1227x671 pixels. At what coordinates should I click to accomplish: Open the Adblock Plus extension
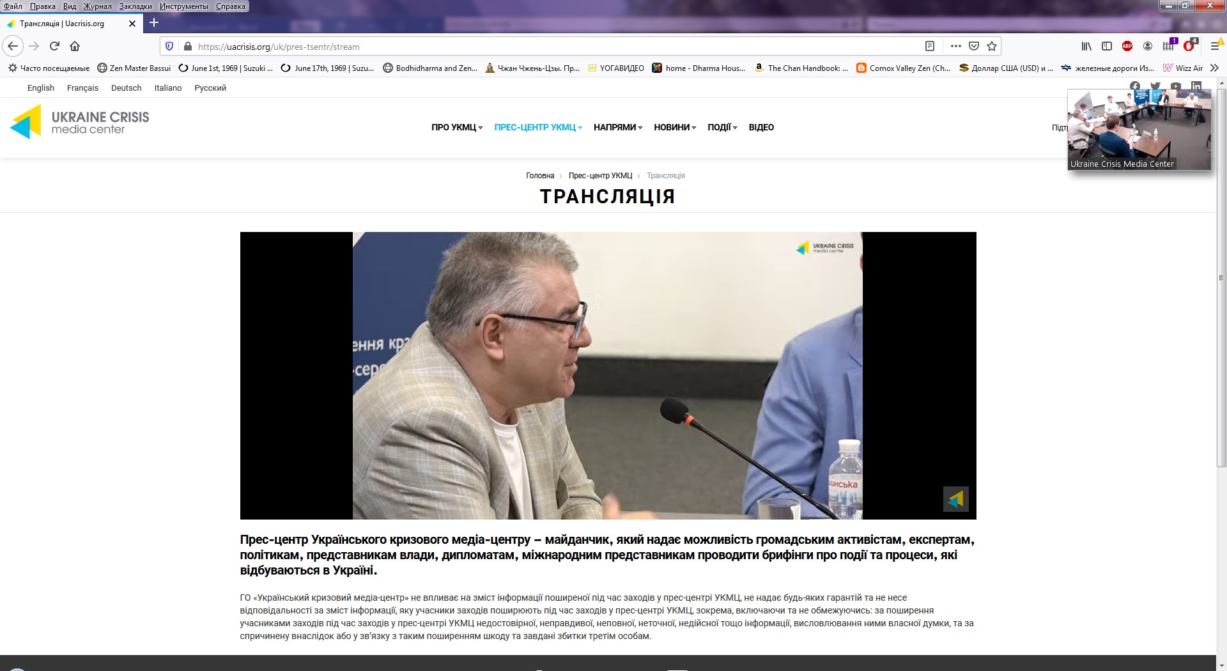[x=1127, y=46]
